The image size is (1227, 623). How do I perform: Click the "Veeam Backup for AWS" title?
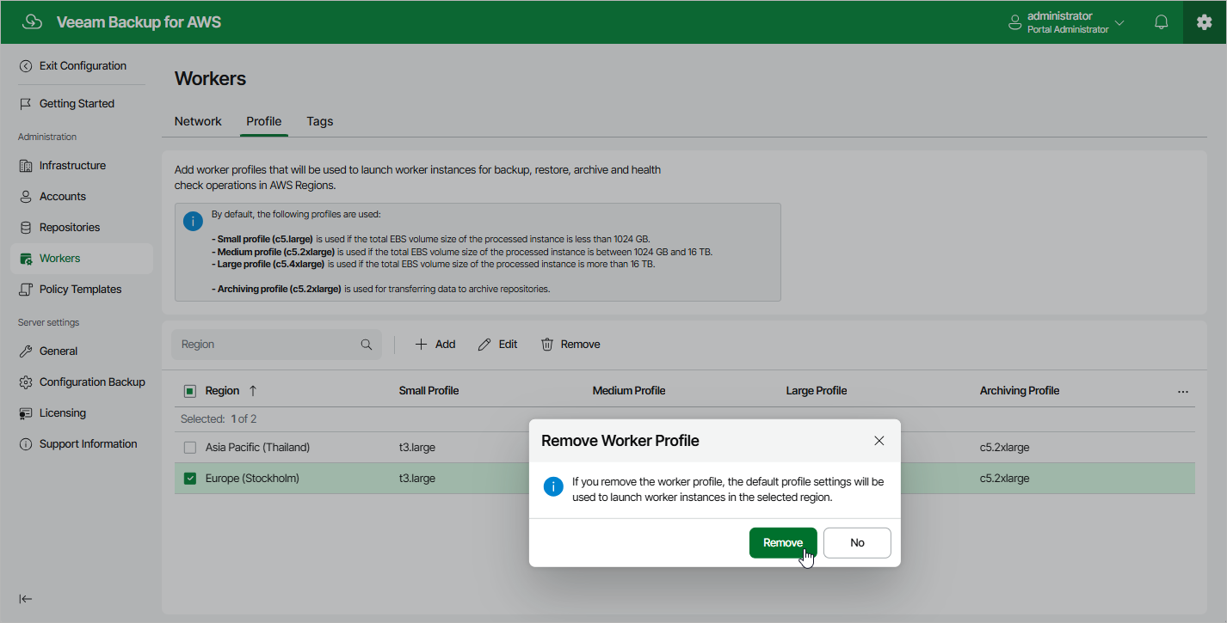coord(139,22)
